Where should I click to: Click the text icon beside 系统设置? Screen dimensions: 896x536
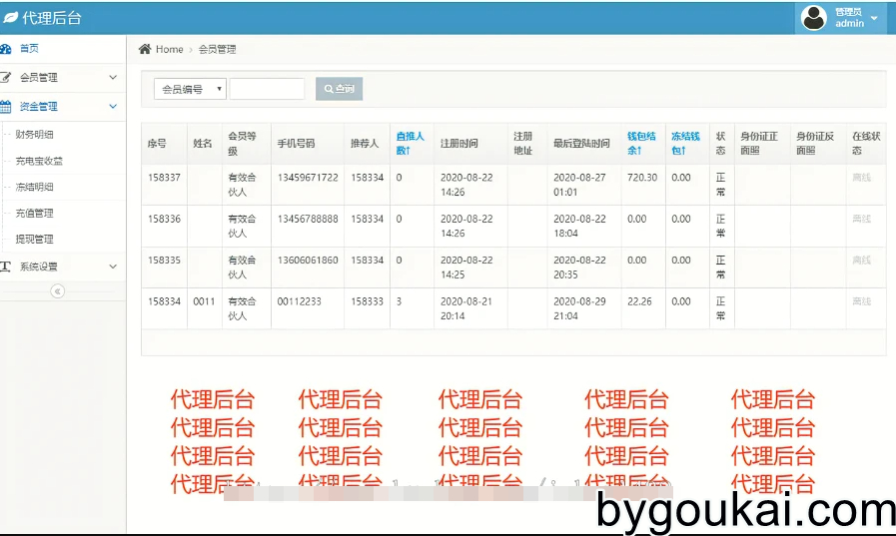point(6,267)
